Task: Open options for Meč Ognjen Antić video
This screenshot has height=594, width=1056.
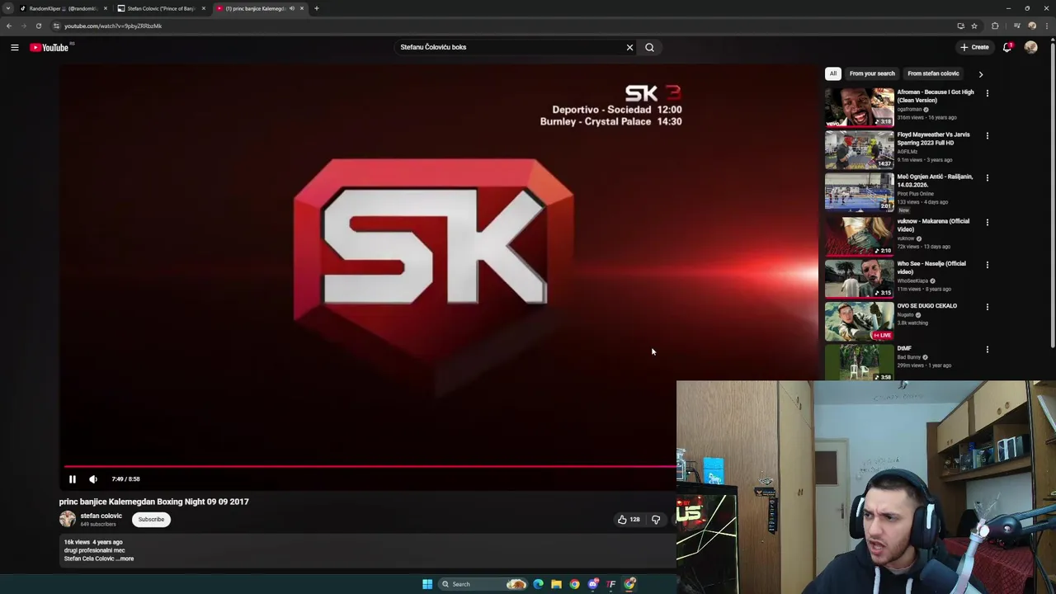Action: pyautogui.click(x=987, y=177)
